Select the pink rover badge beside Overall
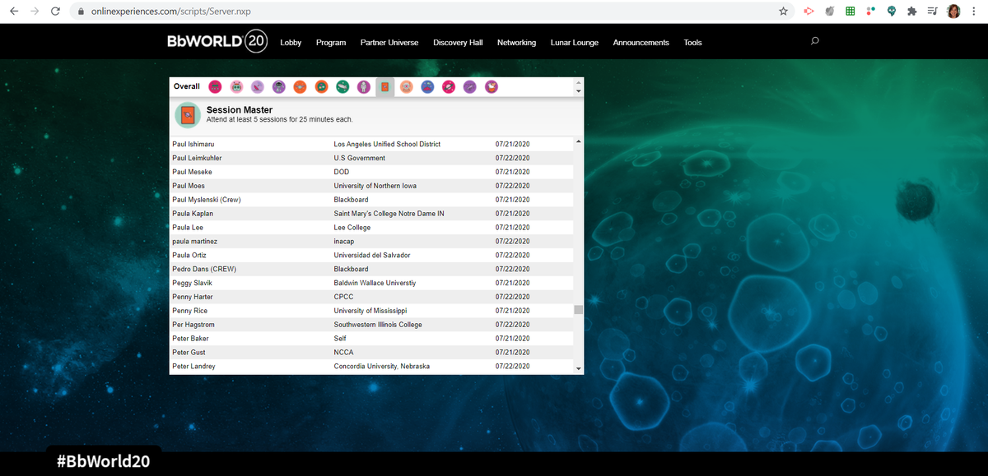Image resolution: width=988 pixels, height=476 pixels. pos(215,86)
